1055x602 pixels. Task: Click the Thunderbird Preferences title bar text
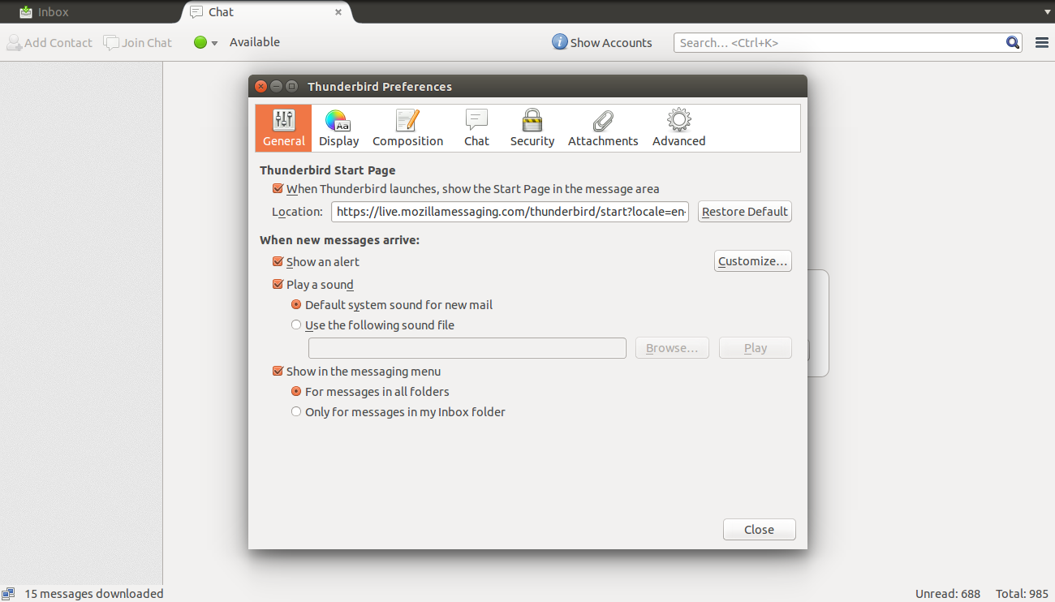[x=380, y=87]
